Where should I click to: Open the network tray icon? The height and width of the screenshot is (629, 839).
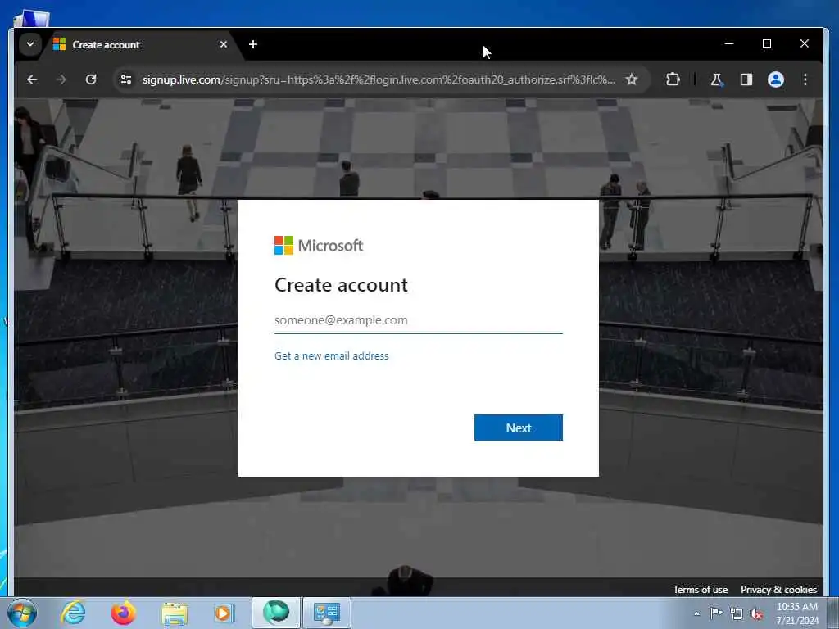[x=737, y=614]
